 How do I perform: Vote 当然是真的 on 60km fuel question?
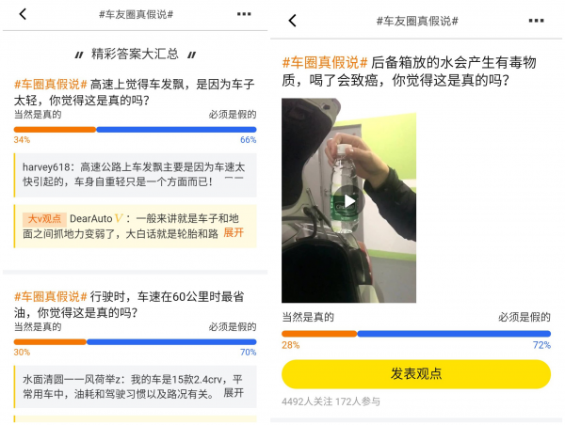(x=38, y=327)
